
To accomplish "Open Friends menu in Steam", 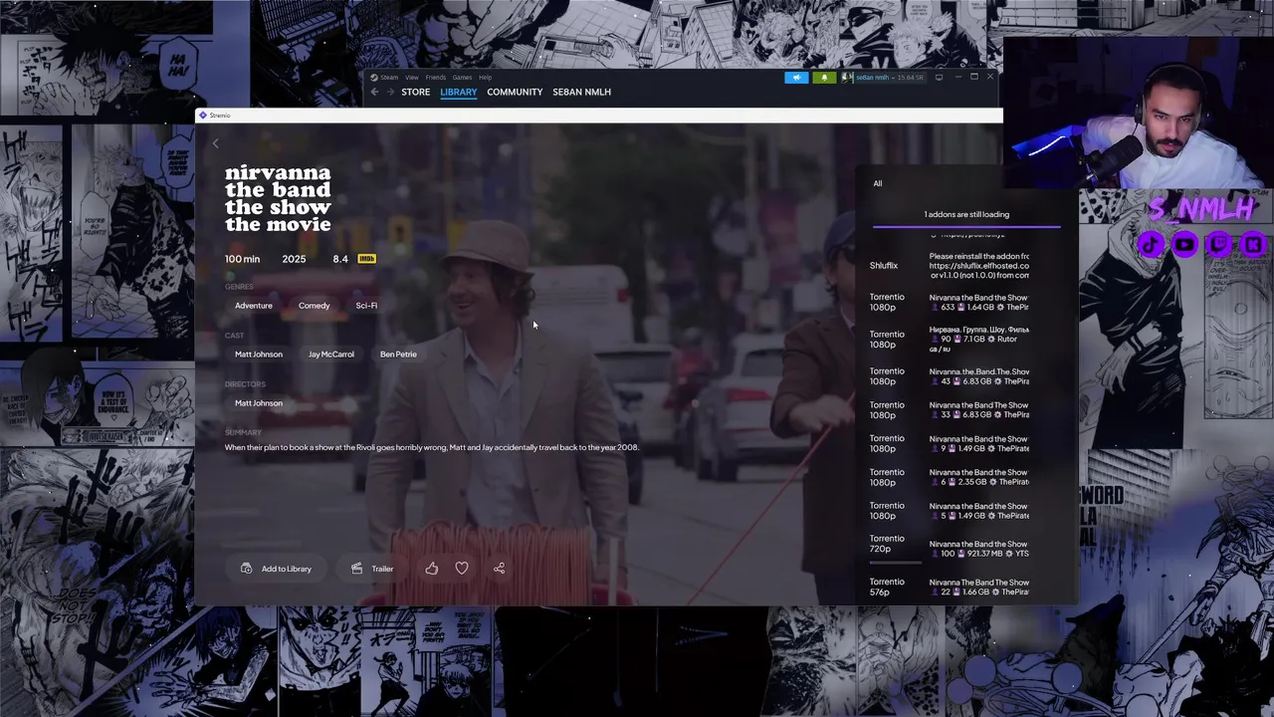I will [436, 78].
